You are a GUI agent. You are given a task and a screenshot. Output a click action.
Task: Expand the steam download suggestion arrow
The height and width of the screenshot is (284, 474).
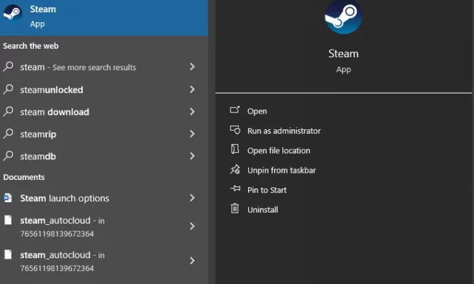point(192,112)
